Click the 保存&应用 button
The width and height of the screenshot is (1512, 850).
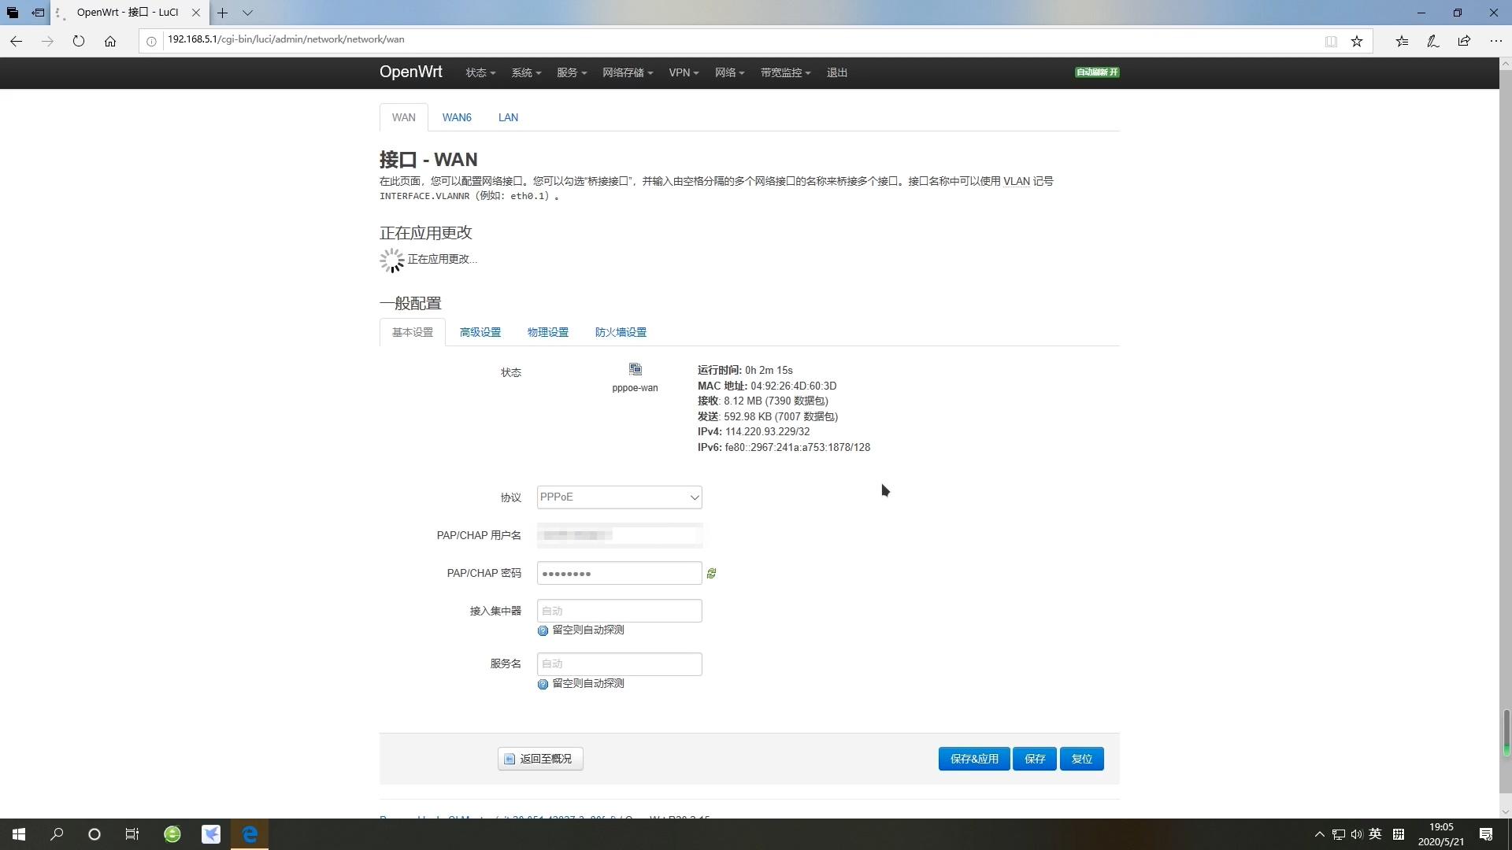click(973, 759)
